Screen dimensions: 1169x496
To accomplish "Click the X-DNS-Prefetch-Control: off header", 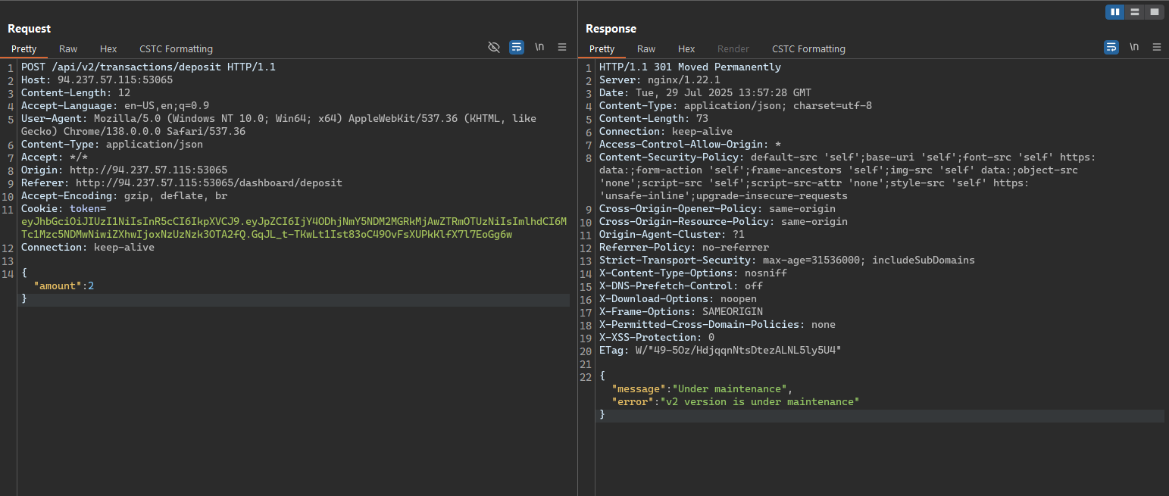I will 681,285.
